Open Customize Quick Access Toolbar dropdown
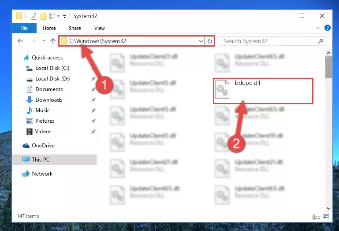Viewport: 339px width, 231px height. [64, 16]
